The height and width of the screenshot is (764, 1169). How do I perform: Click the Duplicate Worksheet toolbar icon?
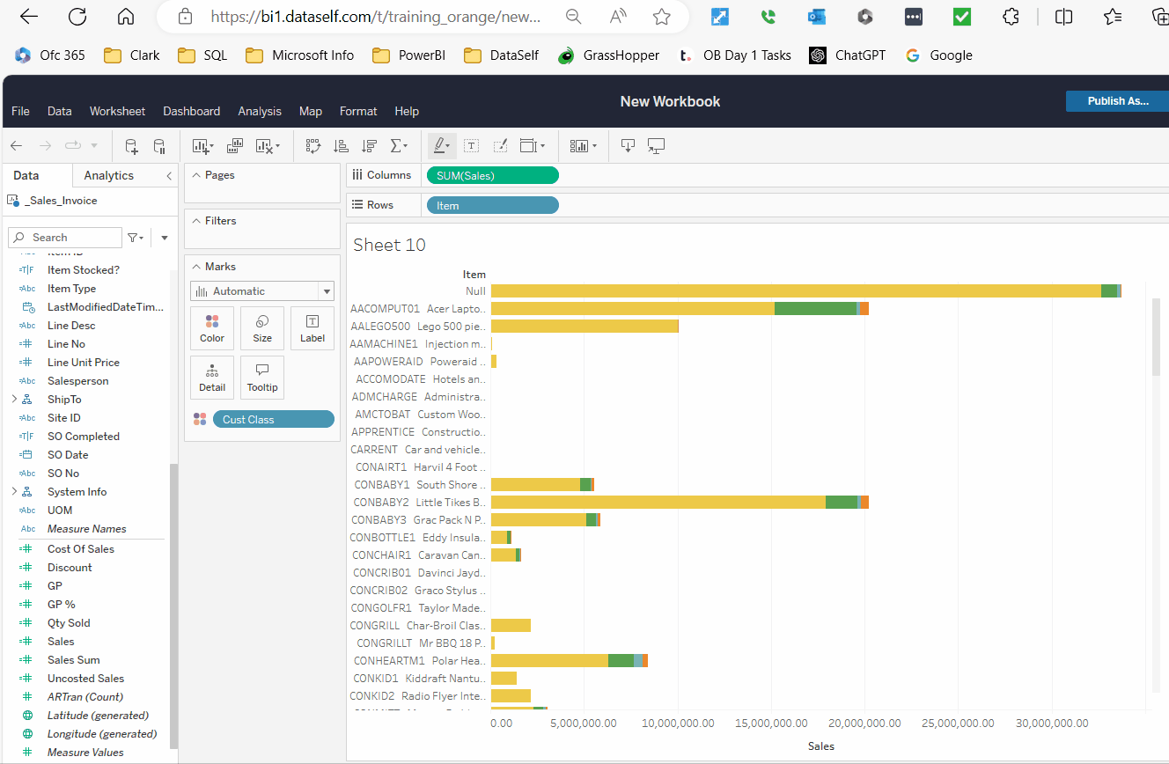235,146
